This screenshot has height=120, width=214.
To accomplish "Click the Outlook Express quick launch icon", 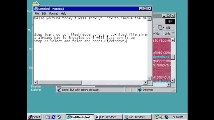I will pyautogui.click(x=59, y=117).
